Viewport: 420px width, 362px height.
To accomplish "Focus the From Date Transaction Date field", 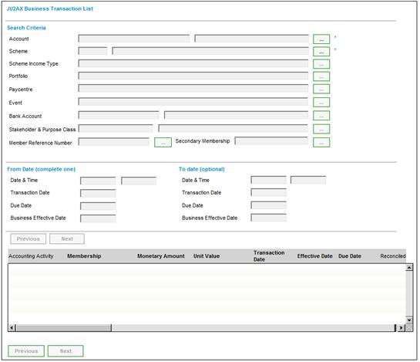I will 98,193.
